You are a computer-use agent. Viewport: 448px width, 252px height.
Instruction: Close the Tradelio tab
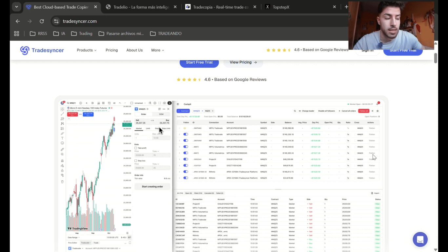tap(175, 7)
